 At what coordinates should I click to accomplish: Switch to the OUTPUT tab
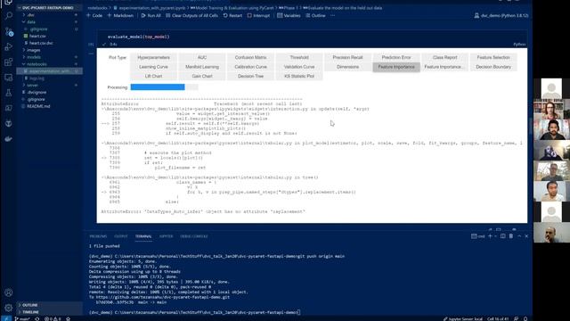pos(121,236)
